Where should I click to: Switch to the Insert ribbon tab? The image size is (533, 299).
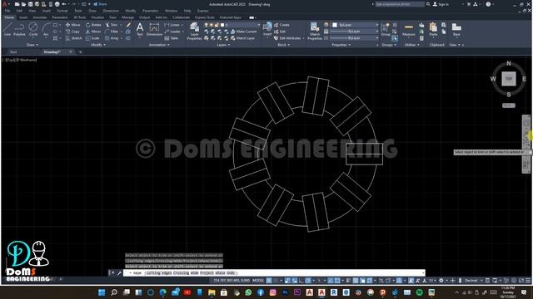click(x=23, y=17)
